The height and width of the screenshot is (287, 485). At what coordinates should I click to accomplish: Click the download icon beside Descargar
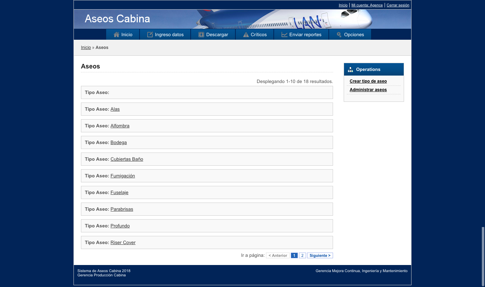[201, 34]
